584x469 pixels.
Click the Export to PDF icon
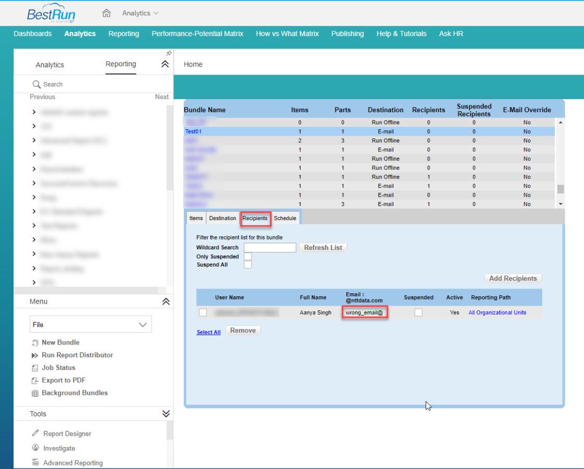(35, 380)
